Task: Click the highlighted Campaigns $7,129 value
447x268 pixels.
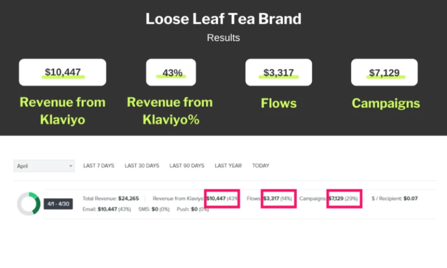Action: [344, 198]
